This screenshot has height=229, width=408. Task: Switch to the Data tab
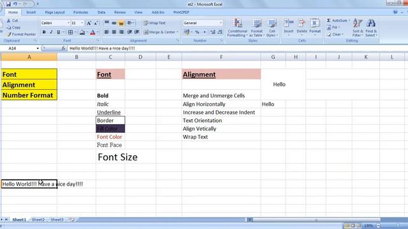pyautogui.click(x=101, y=12)
